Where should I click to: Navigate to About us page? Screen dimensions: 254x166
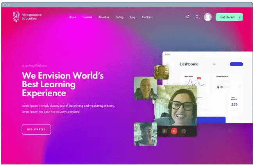click(104, 17)
